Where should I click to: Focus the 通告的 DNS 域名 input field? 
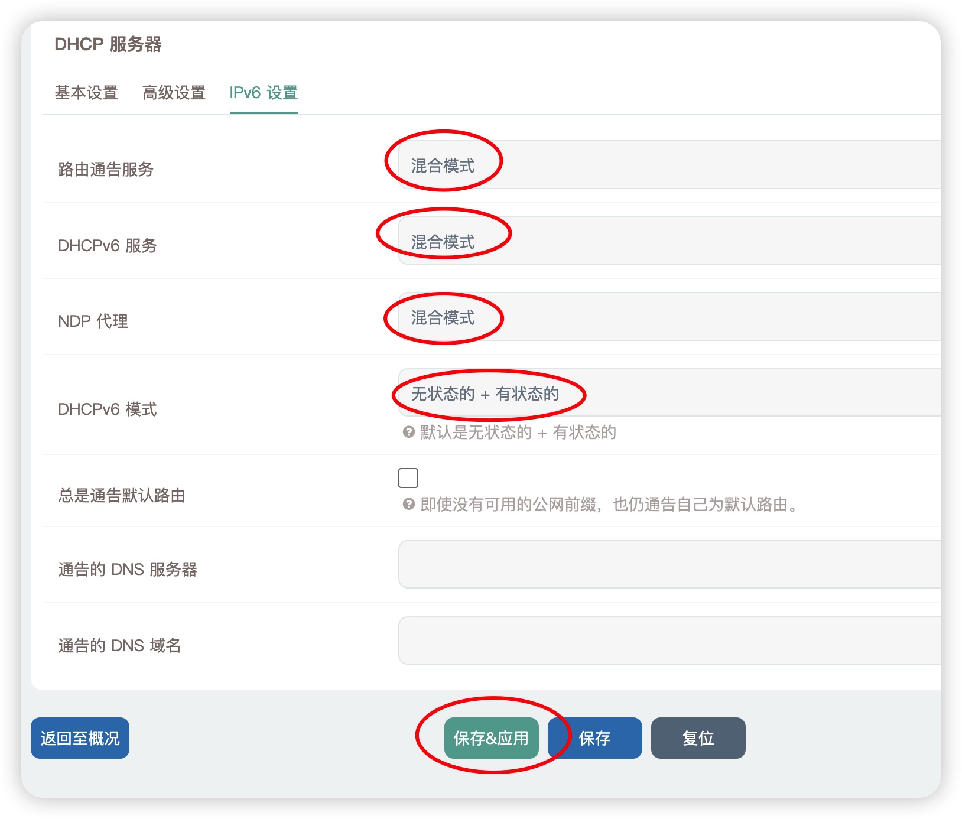pyautogui.click(x=650, y=640)
